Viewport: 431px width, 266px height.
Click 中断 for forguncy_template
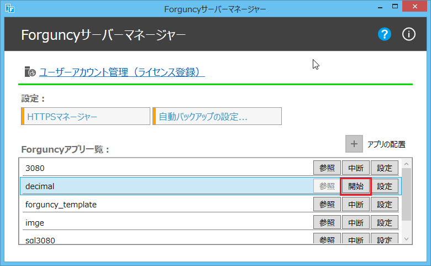click(356, 205)
